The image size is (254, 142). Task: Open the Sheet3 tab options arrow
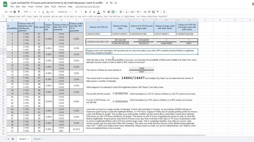point(42,139)
